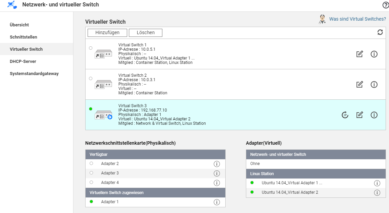Show info for Virtual Switch 1

tap(374, 54)
